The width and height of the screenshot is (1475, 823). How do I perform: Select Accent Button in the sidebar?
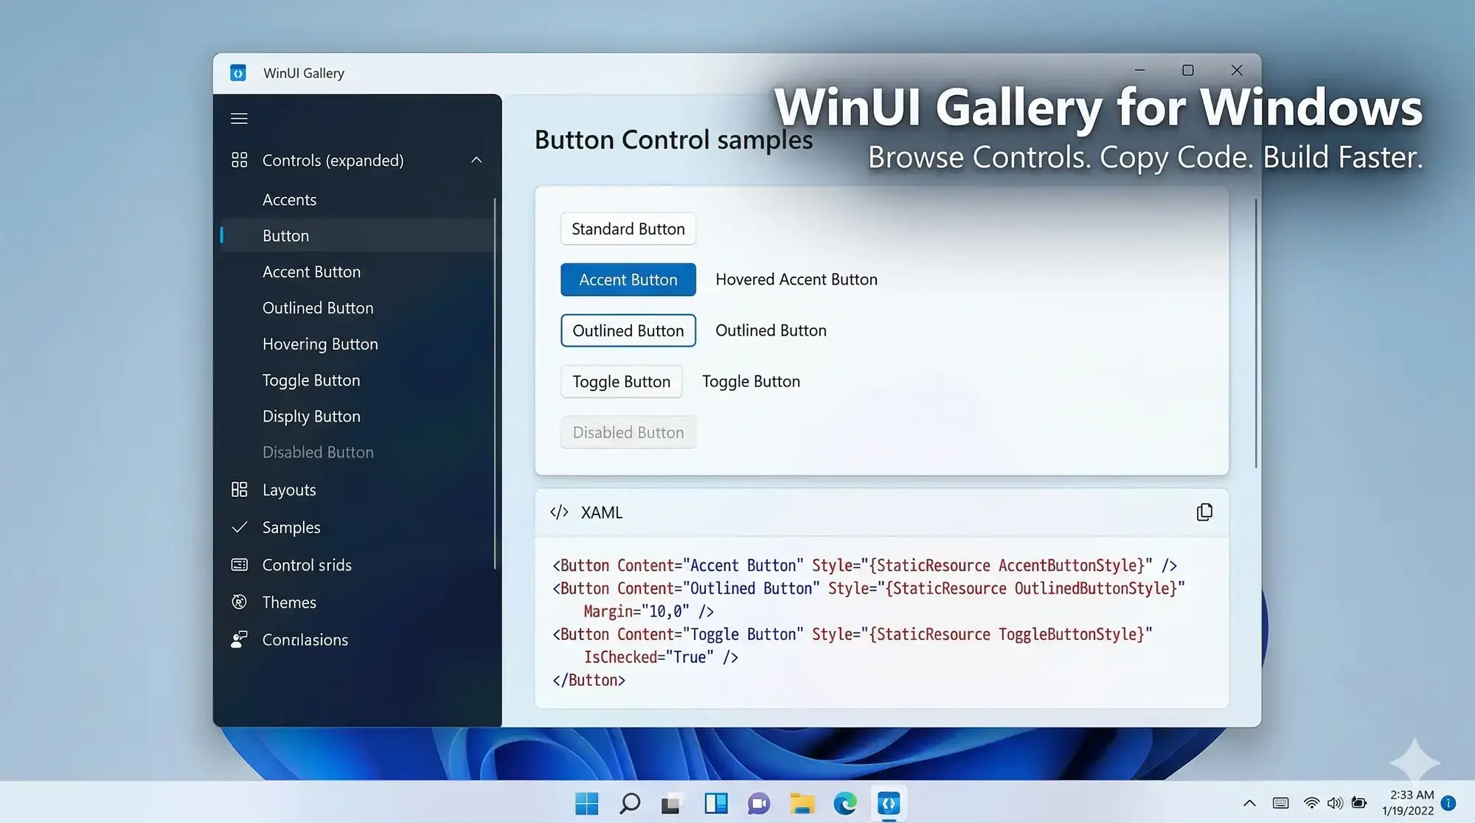click(x=311, y=271)
